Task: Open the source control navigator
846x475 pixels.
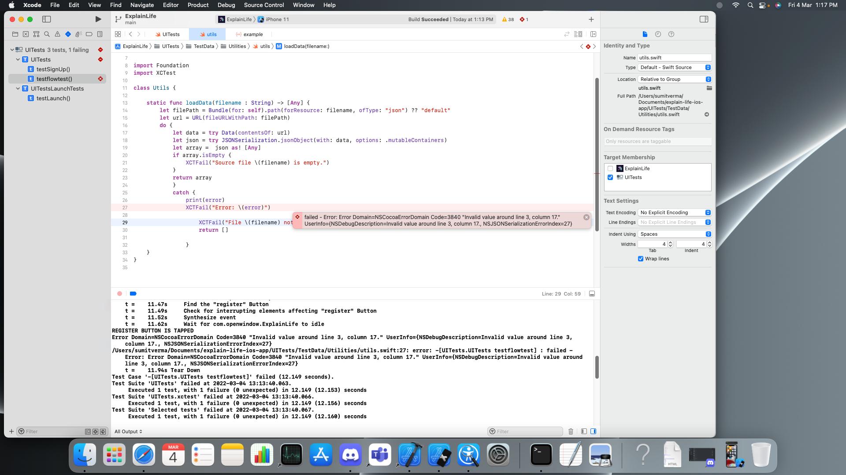Action: click(x=26, y=34)
